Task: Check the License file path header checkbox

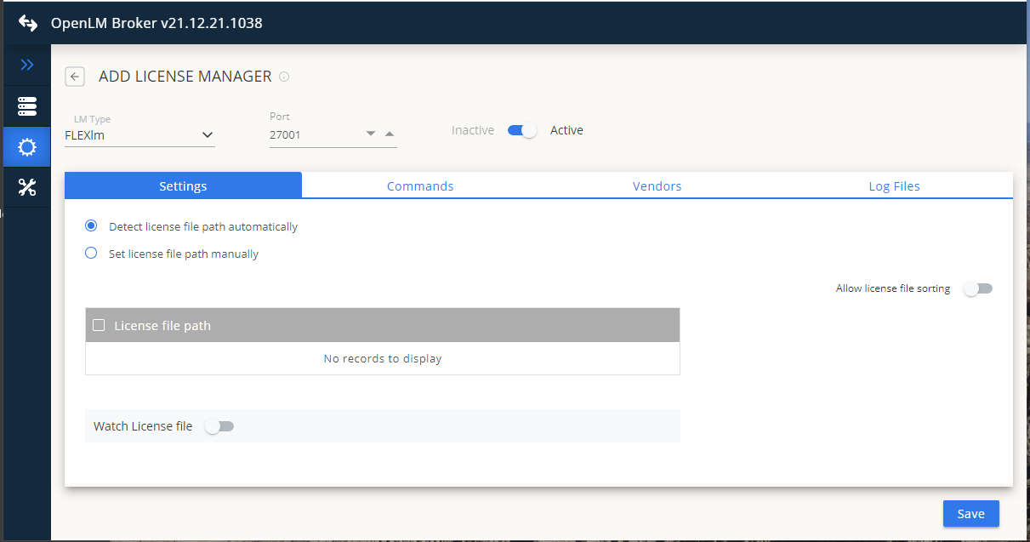Action: pyautogui.click(x=99, y=325)
